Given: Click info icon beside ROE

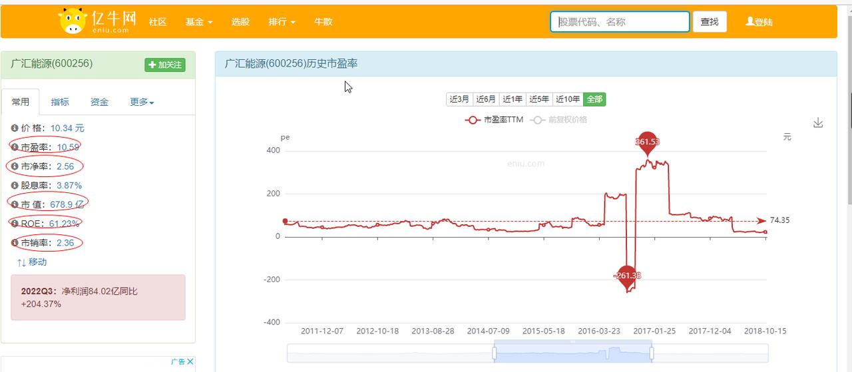Looking at the screenshot, I should click(15, 224).
